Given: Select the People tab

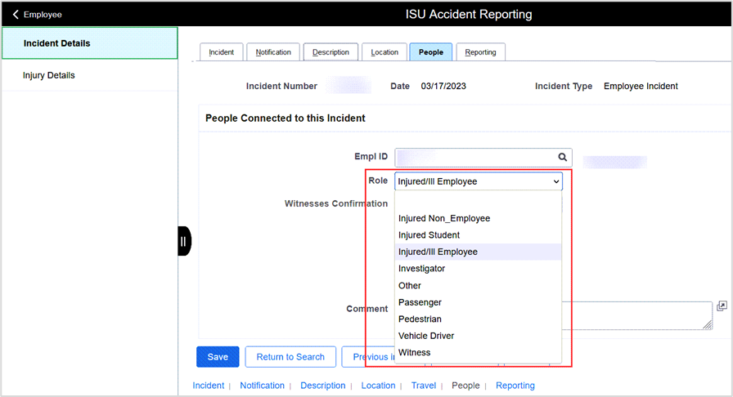Looking at the screenshot, I should point(430,52).
